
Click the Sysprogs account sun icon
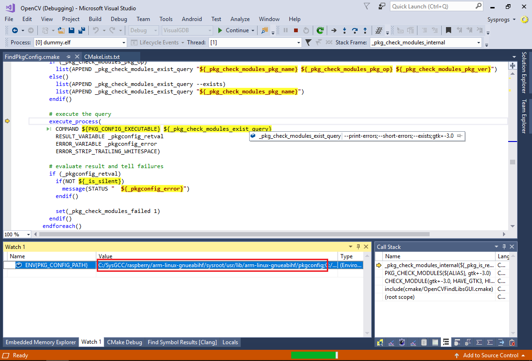tap(525, 20)
